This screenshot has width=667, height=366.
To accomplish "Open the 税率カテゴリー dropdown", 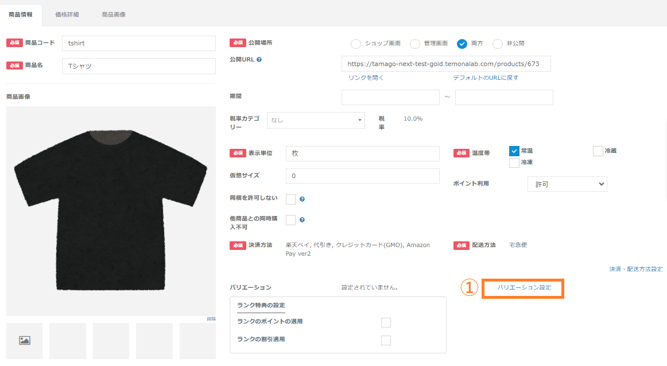I will click(x=316, y=121).
